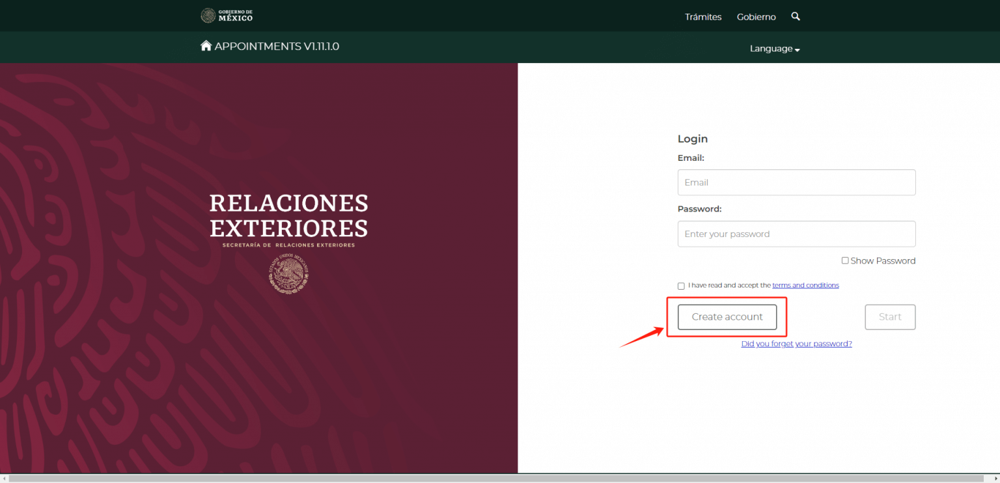
Task: Open the Gobierno menu item
Action: [757, 17]
